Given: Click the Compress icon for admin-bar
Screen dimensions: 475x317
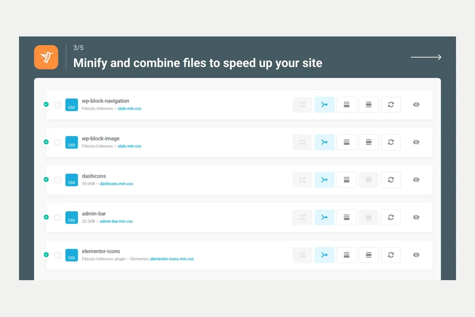Looking at the screenshot, I should (302, 218).
